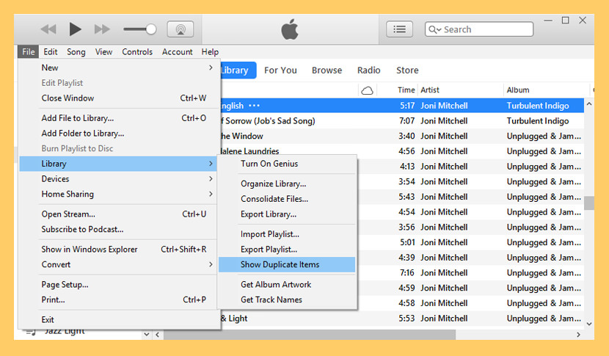Select Add Folder to Library

(118, 134)
